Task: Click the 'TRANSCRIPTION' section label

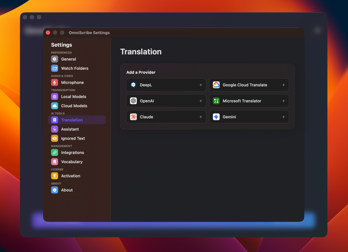Action: [63, 90]
